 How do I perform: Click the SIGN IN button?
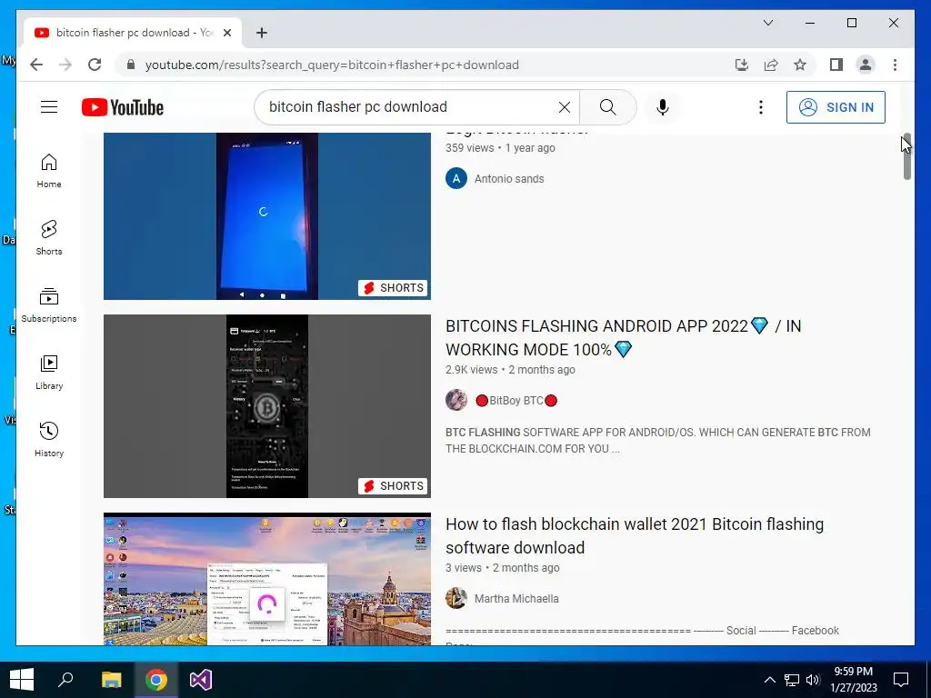pyautogui.click(x=836, y=107)
